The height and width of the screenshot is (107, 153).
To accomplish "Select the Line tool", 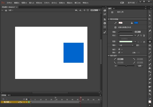I will pyautogui.click(x=150, y=38).
